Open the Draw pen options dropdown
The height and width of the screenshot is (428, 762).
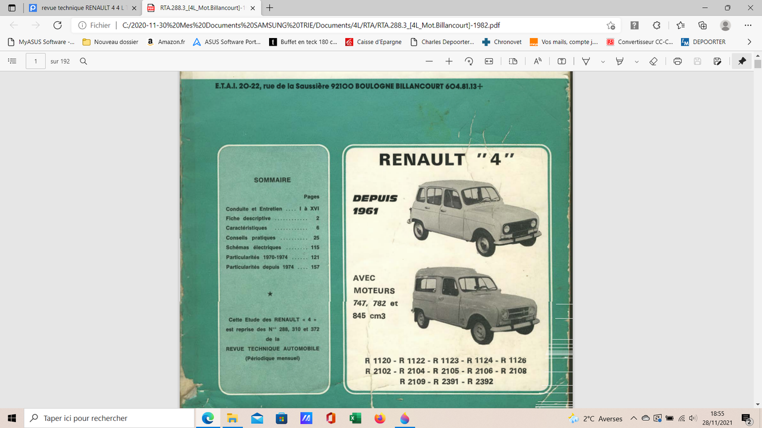602,61
